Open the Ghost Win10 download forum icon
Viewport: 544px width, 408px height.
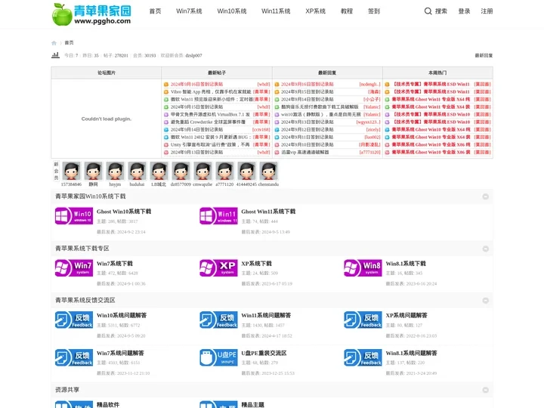(x=74, y=216)
